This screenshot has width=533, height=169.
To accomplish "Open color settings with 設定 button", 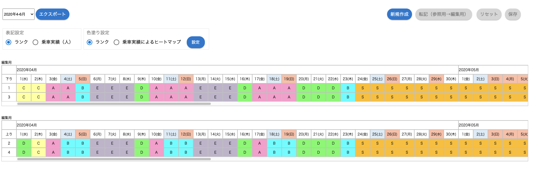I will pyautogui.click(x=196, y=42).
